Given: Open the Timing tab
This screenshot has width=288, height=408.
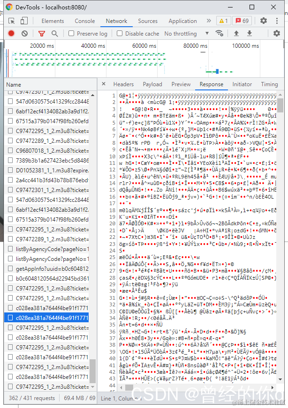Looking at the screenshot, I should point(270,84).
